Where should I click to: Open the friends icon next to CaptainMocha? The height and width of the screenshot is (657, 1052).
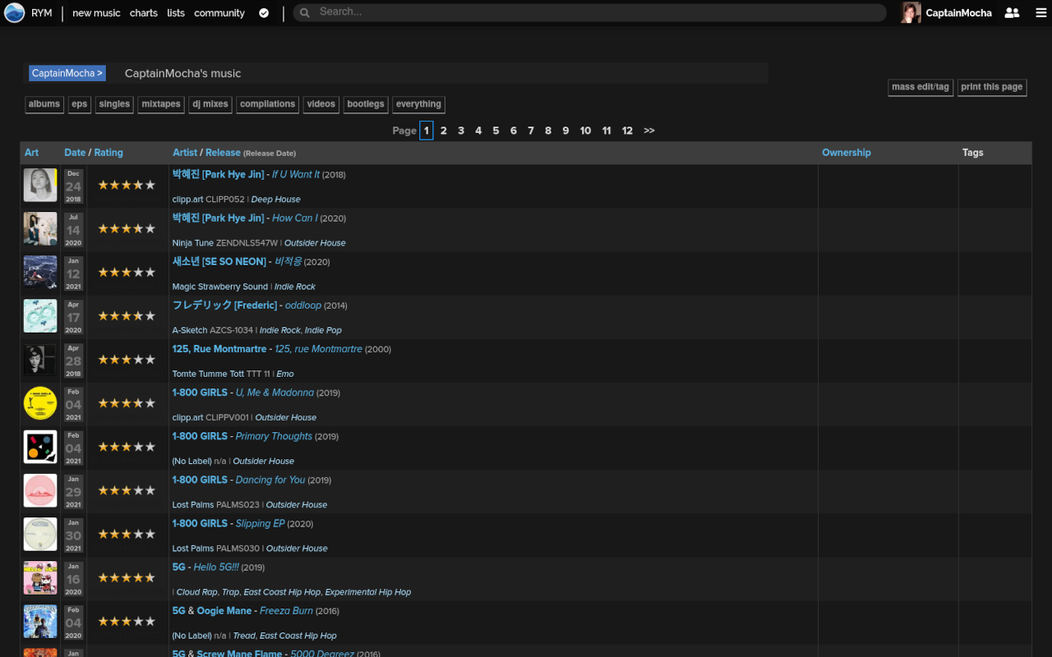click(x=1012, y=13)
